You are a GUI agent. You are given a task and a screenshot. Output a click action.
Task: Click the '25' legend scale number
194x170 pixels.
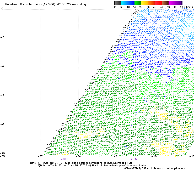[x=148, y=7]
